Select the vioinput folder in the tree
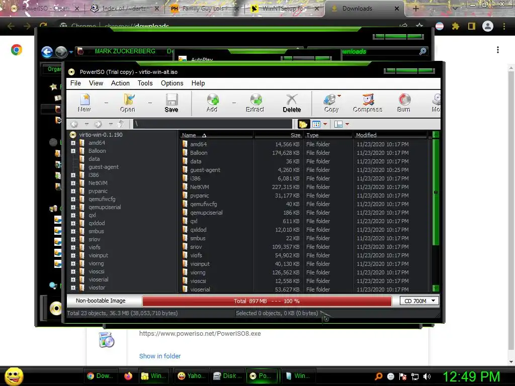515x386 pixels. click(98, 255)
